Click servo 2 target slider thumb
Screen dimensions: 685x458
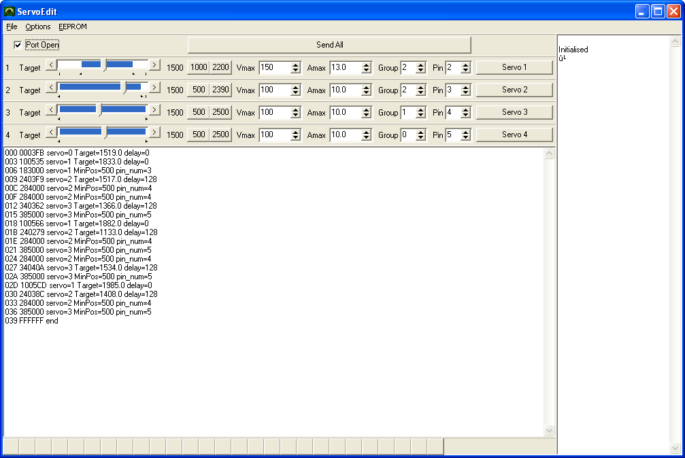coord(124,88)
